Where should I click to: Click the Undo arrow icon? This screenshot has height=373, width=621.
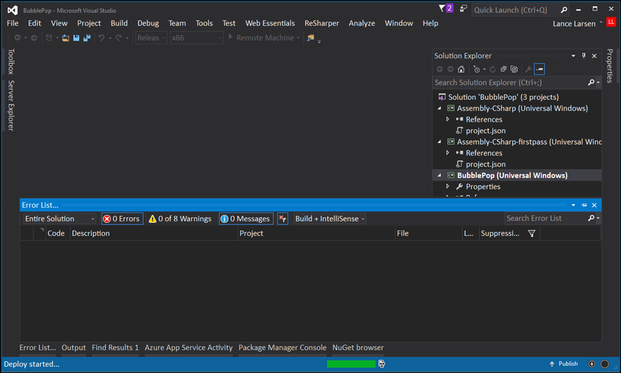click(101, 38)
